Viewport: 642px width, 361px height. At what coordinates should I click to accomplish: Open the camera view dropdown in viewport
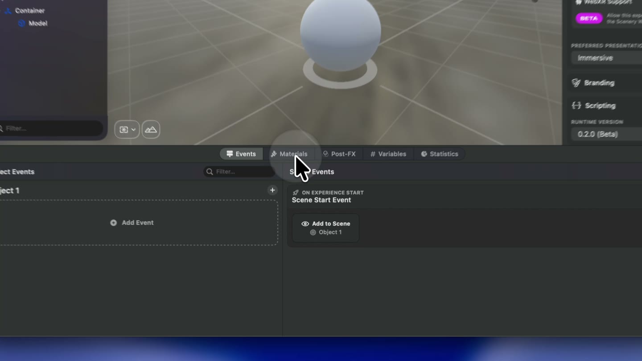point(127,130)
